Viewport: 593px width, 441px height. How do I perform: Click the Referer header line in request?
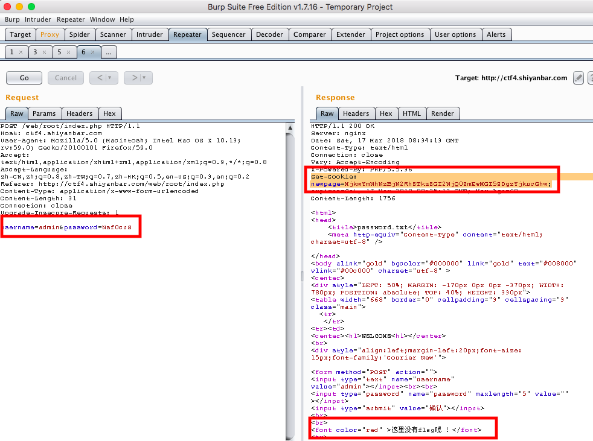click(112, 183)
